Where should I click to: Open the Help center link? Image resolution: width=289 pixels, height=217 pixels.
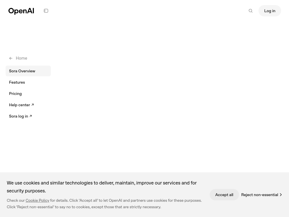pos(19,105)
